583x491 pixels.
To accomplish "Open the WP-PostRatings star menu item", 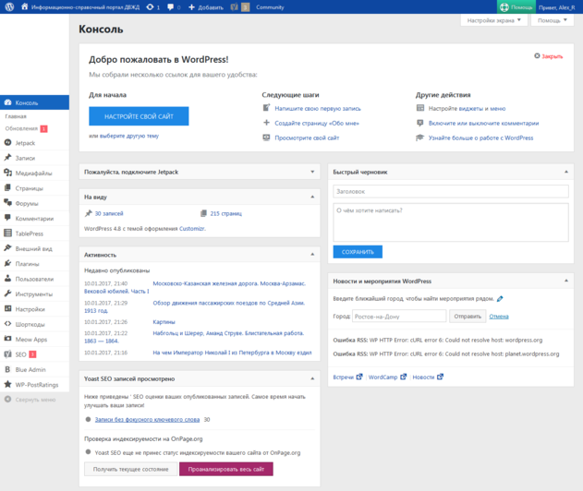I will 36,384.
